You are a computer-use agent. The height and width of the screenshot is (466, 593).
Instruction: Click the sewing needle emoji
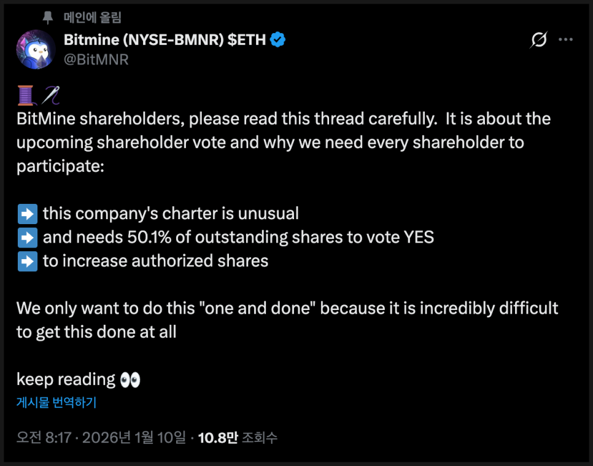click(x=50, y=95)
